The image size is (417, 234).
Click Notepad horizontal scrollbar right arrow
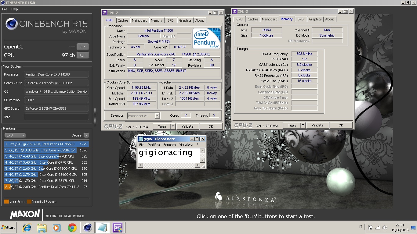click(x=198, y=165)
